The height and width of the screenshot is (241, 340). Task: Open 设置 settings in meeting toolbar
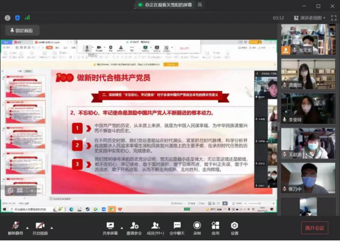point(234,228)
